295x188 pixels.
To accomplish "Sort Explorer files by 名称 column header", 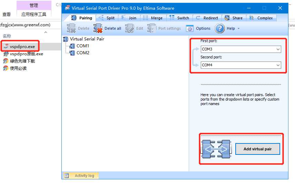I will pyautogui.click(x=7, y=36).
